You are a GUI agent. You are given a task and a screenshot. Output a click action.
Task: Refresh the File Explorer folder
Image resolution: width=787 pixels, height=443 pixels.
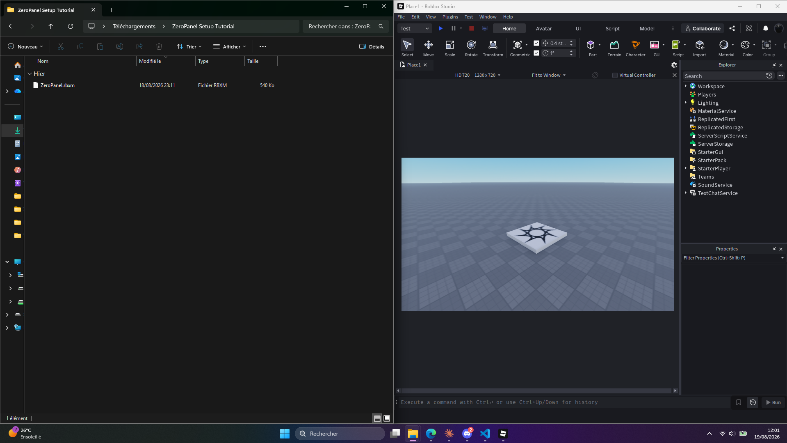coord(71,26)
